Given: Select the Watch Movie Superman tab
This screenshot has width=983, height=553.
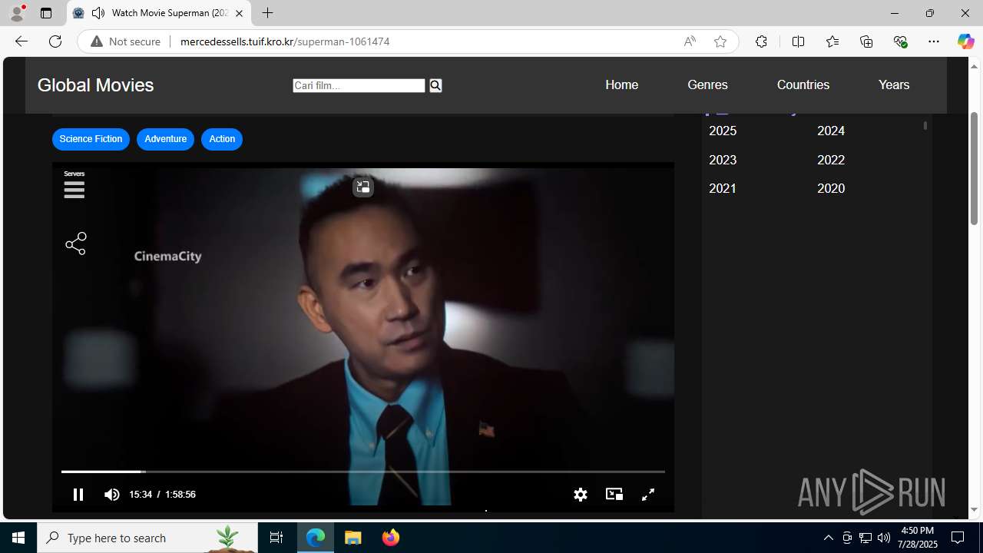Looking at the screenshot, I should tap(160, 13).
